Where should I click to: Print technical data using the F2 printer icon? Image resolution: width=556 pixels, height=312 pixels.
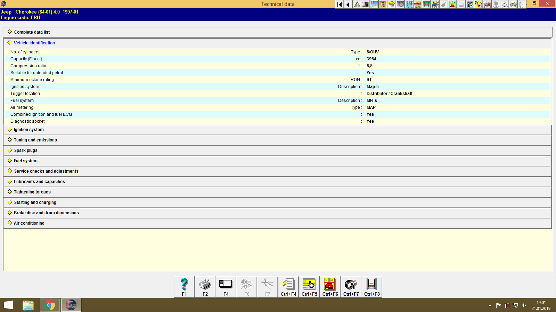(x=205, y=287)
